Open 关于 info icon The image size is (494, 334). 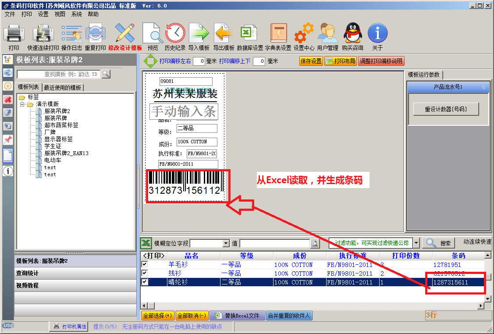[377, 33]
